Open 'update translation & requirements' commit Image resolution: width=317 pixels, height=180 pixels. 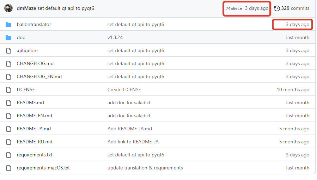(x=145, y=168)
